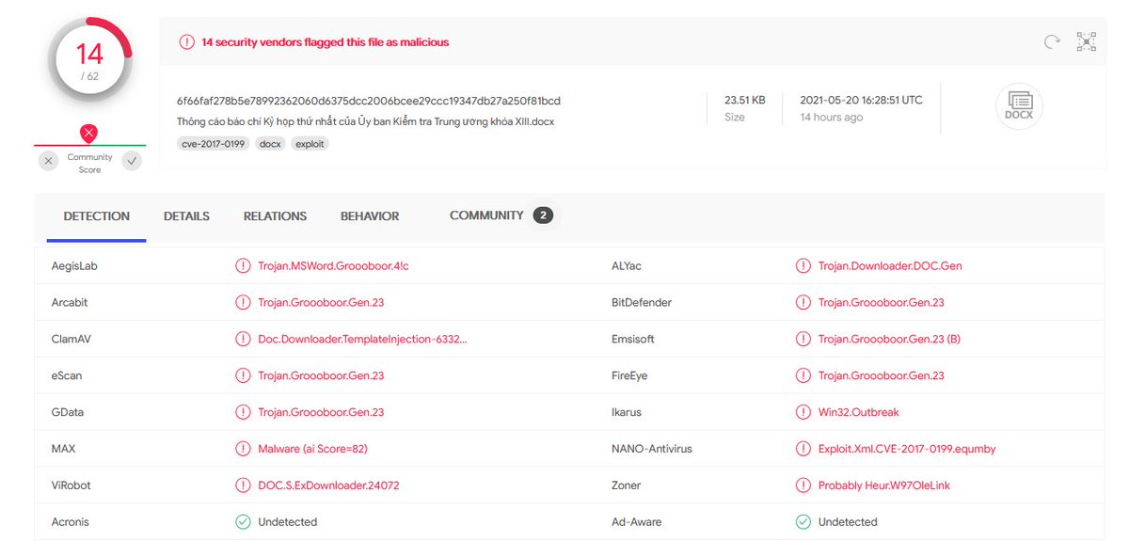This screenshot has height=541, width=1129.
Task: Click the docx tag
Action: pyautogui.click(x=270, y=144)
